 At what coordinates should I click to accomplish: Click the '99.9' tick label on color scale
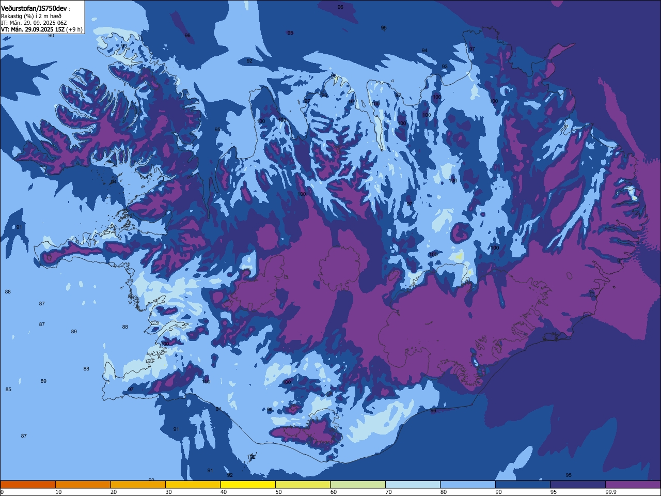point(611,492)
